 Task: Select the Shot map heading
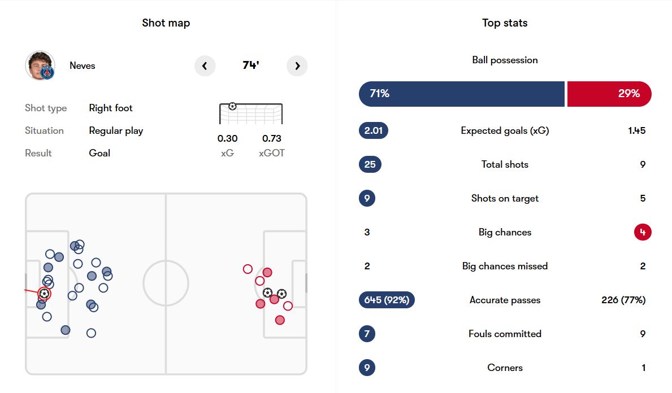pos(166,23)
